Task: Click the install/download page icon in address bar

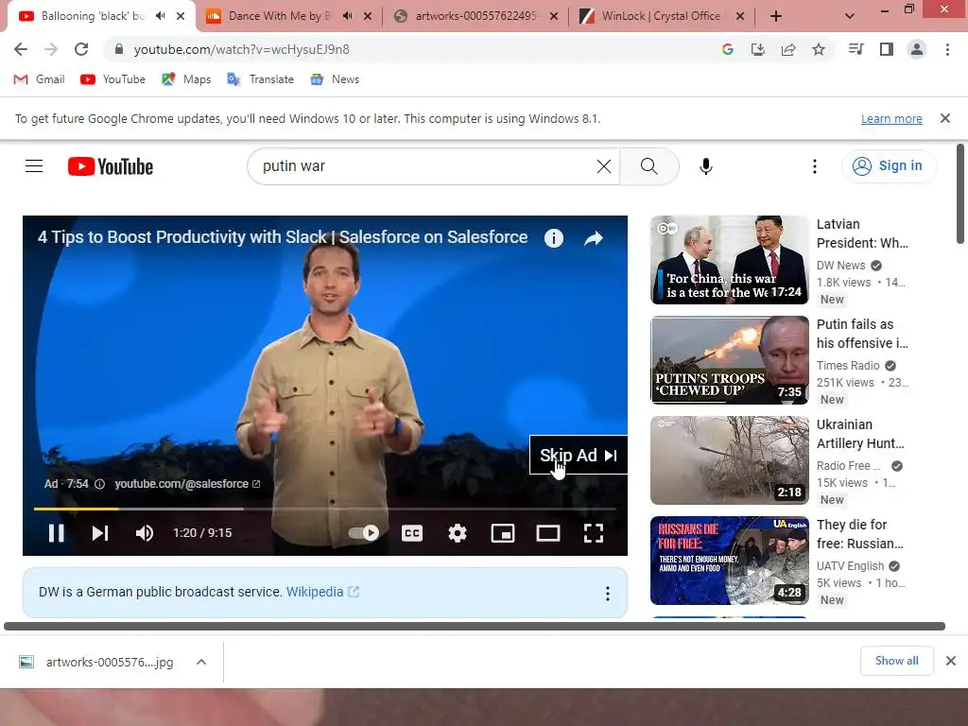Action: tap(757, 49)
